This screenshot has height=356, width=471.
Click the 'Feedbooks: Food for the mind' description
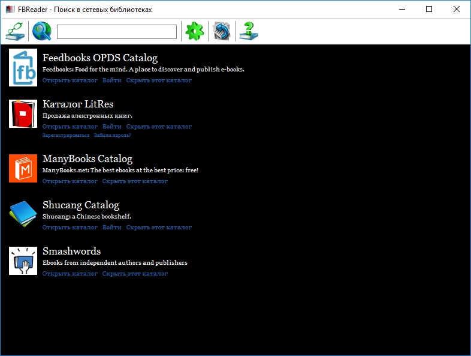[143, 70]
